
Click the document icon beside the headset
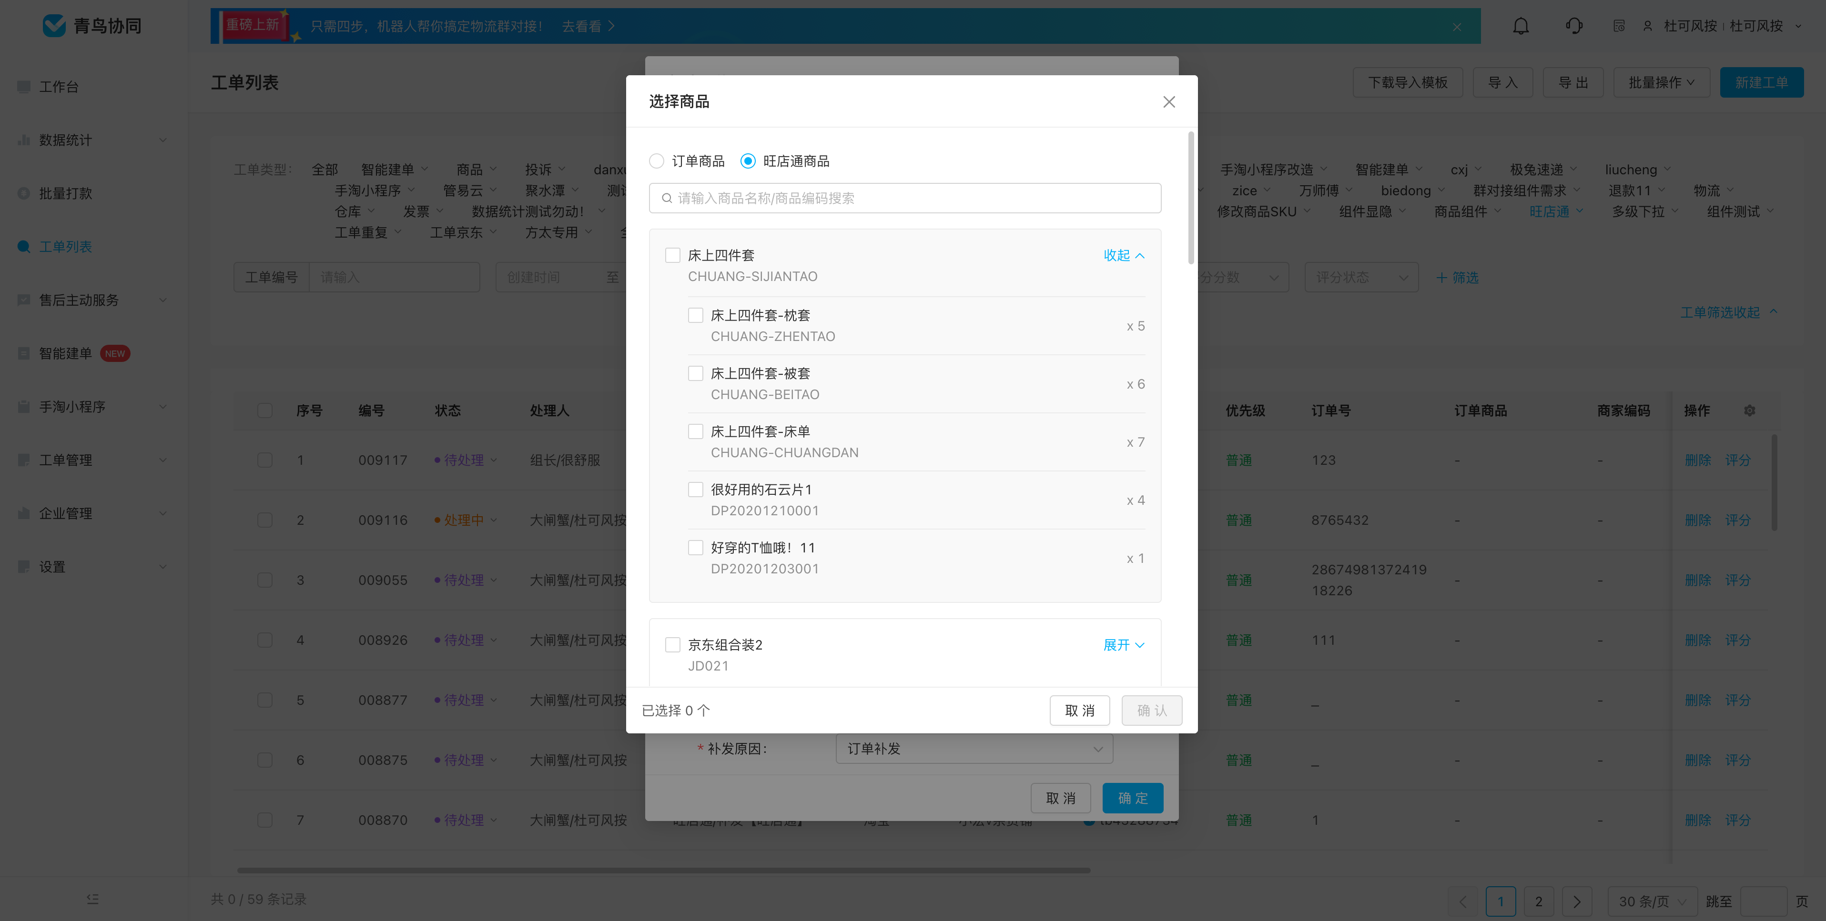[x=1619, y=26]
